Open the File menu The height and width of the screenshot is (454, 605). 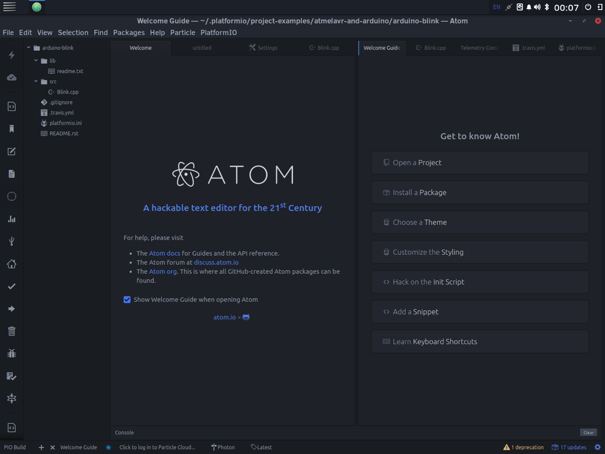(8, 32)
